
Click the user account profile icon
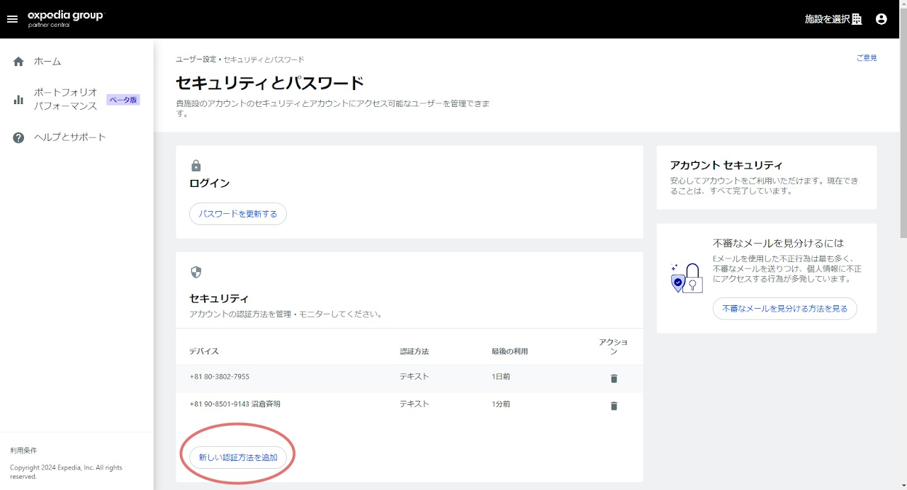tap(881, 19)
